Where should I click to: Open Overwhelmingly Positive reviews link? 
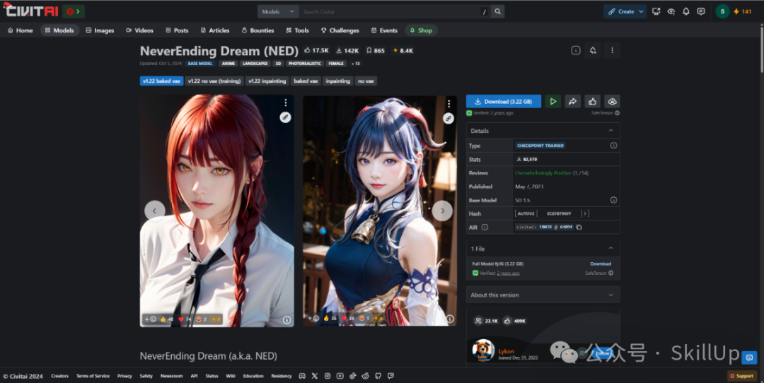pos(543,172)
